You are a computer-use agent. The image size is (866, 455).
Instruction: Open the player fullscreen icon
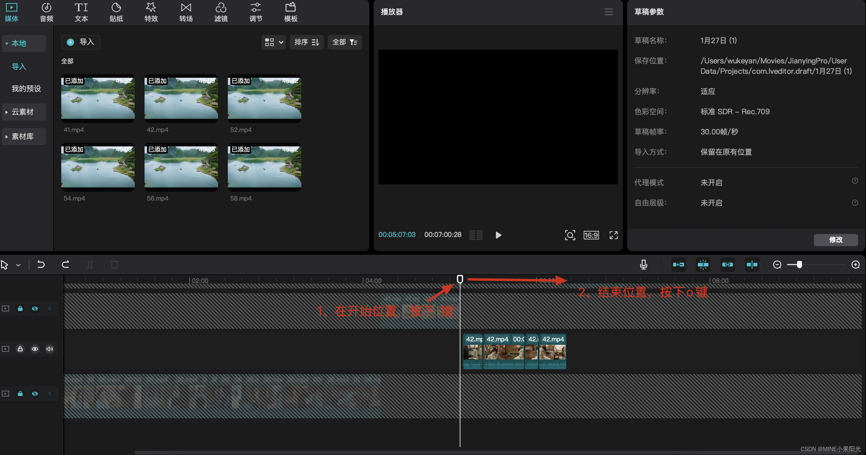pyautogui.click(x=614, y=235)
